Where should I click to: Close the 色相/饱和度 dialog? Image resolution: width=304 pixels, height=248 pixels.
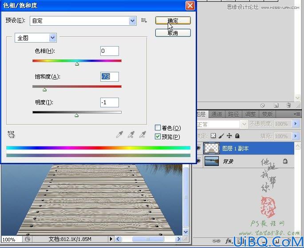190,5
